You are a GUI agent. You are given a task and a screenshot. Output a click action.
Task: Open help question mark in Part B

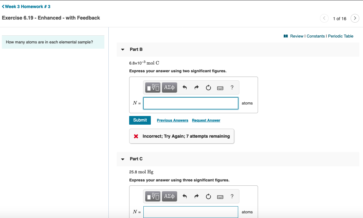pos(232,87)
